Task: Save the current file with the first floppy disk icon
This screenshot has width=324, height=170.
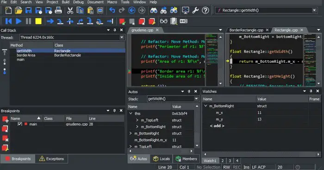Action: 28,10
